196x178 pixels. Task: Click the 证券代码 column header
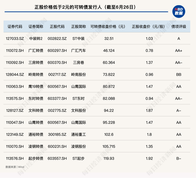(x=15, y=27)
